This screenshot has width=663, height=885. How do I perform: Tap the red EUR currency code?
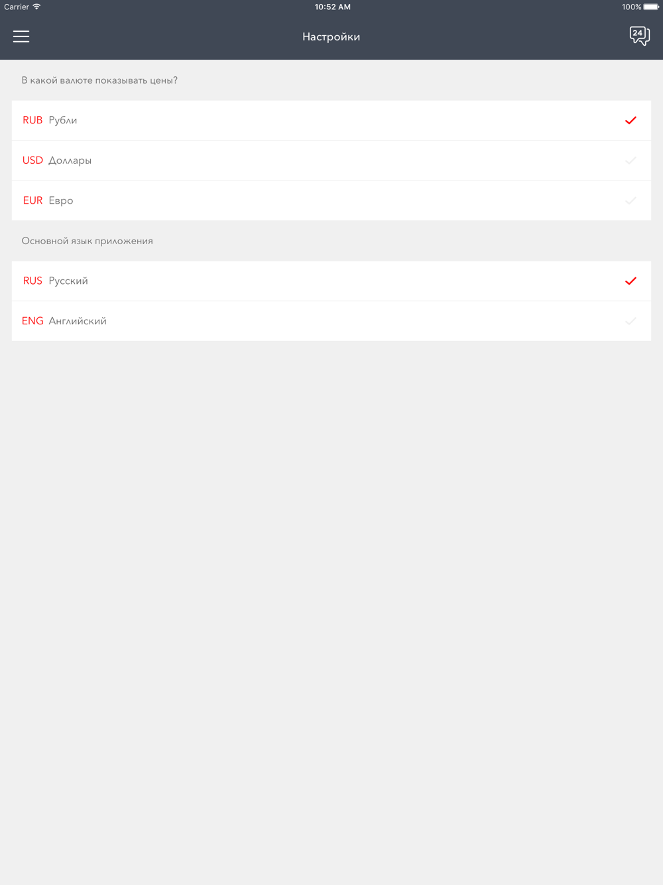[x=32, y=200]
